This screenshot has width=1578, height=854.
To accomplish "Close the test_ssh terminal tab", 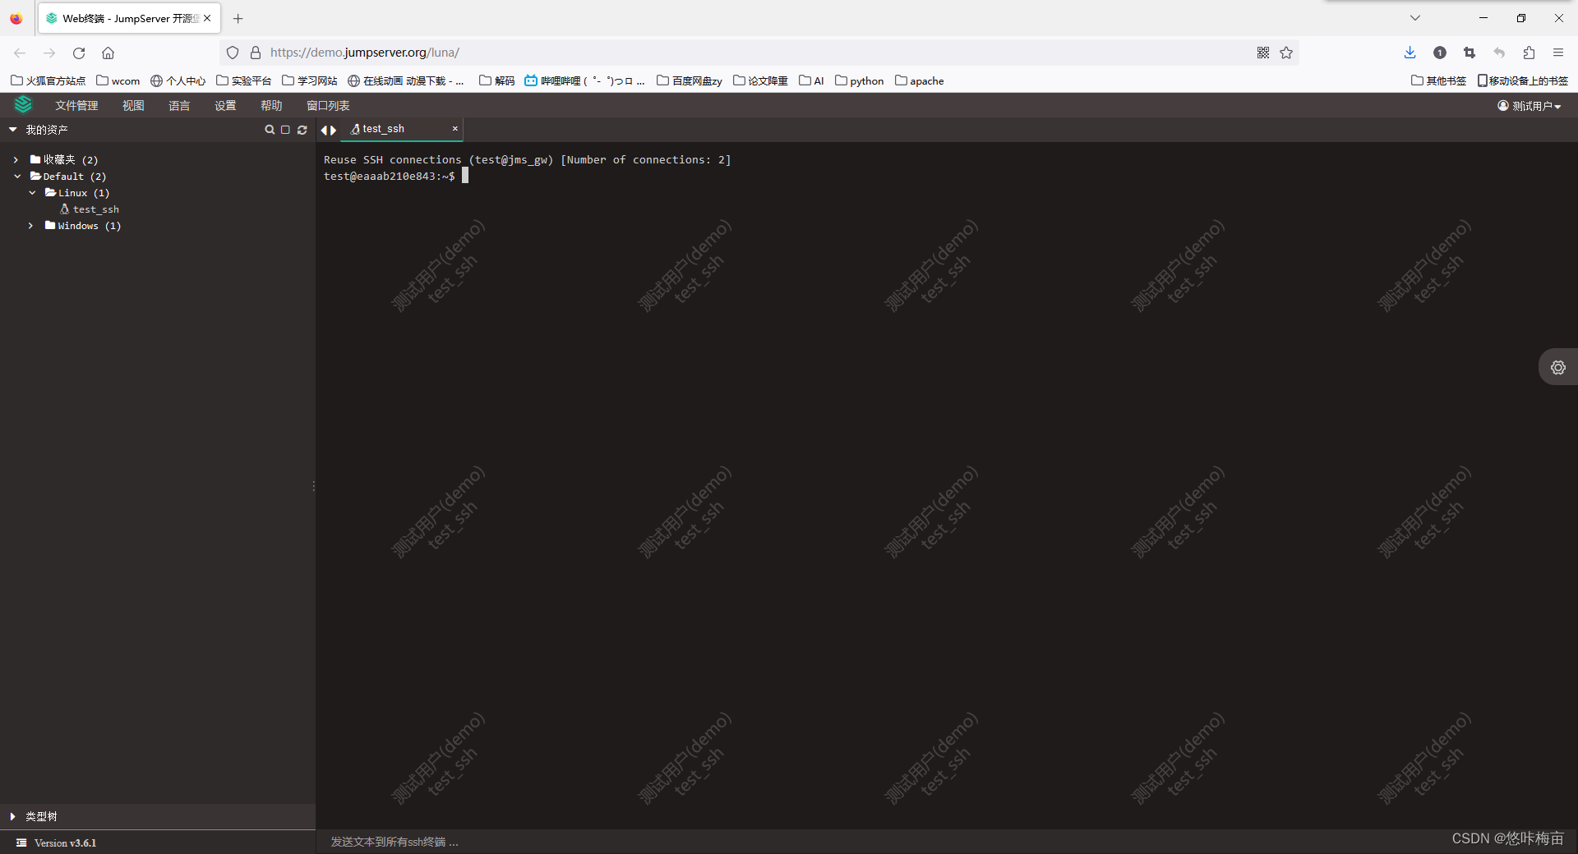I will (x=455, y=129).
